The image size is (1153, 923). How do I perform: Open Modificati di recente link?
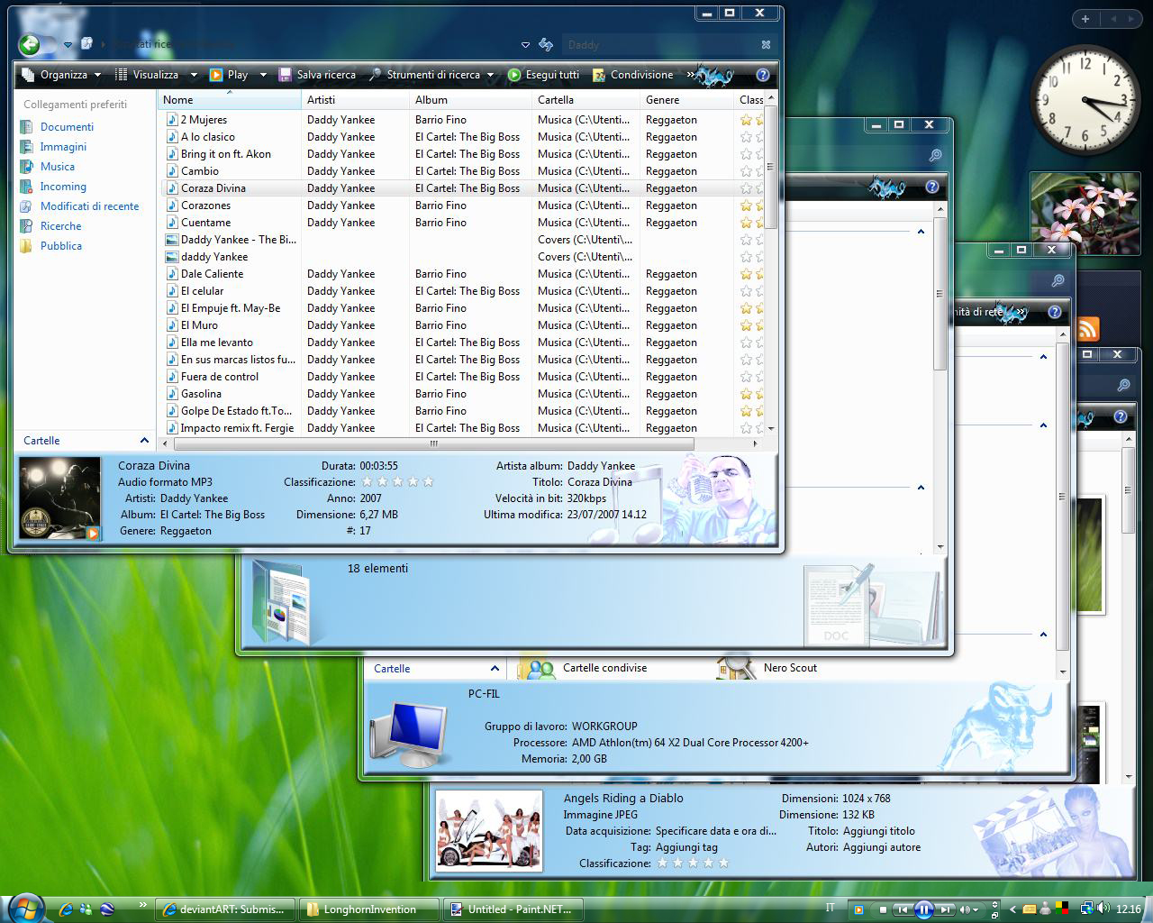click(89, 206)
